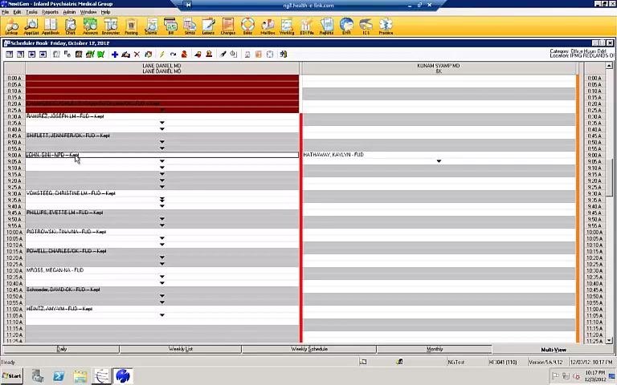Open the Chart toolbar icon

click(70, 26)
